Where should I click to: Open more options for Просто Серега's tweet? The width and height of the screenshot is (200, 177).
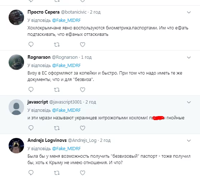[x=189, y=12]
